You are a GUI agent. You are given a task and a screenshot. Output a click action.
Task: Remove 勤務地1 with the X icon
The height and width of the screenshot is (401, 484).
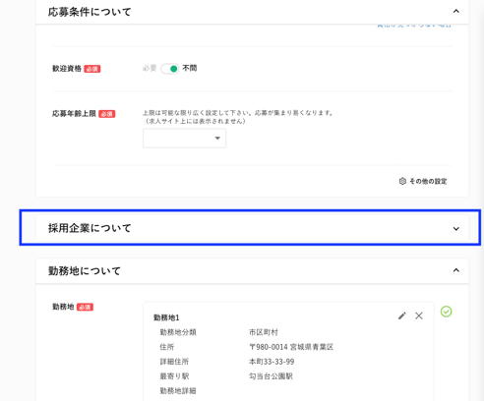[419, 315]
